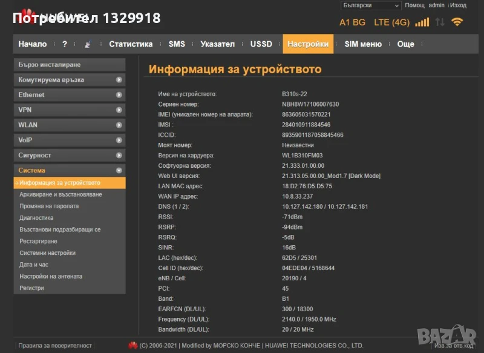Select Диагностика in the sidebar
Screen dimensions: 484x353
(36, 218)
